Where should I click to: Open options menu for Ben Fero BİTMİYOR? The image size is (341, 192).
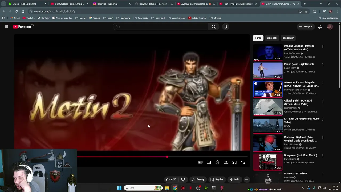click(323, 174)
